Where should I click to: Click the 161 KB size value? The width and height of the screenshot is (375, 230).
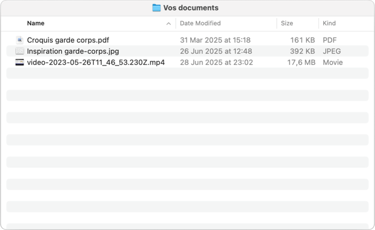[303, 40]
